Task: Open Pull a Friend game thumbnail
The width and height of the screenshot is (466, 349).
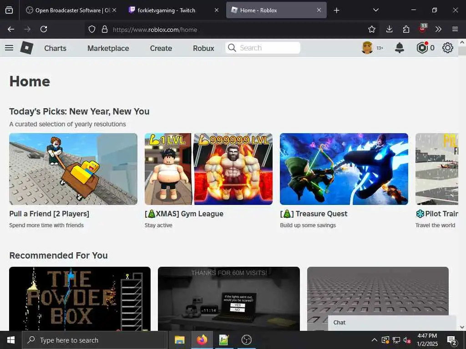Action: (x=73, y=169)
